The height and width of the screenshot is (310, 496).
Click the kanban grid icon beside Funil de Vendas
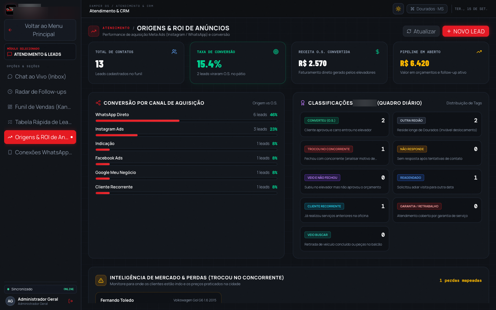10,107
